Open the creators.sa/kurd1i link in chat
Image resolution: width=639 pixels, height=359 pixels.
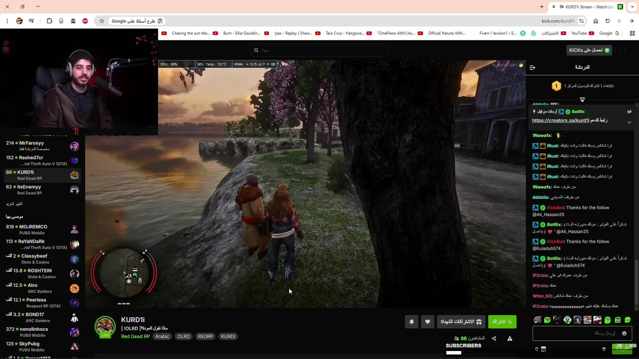pos(561,121)
